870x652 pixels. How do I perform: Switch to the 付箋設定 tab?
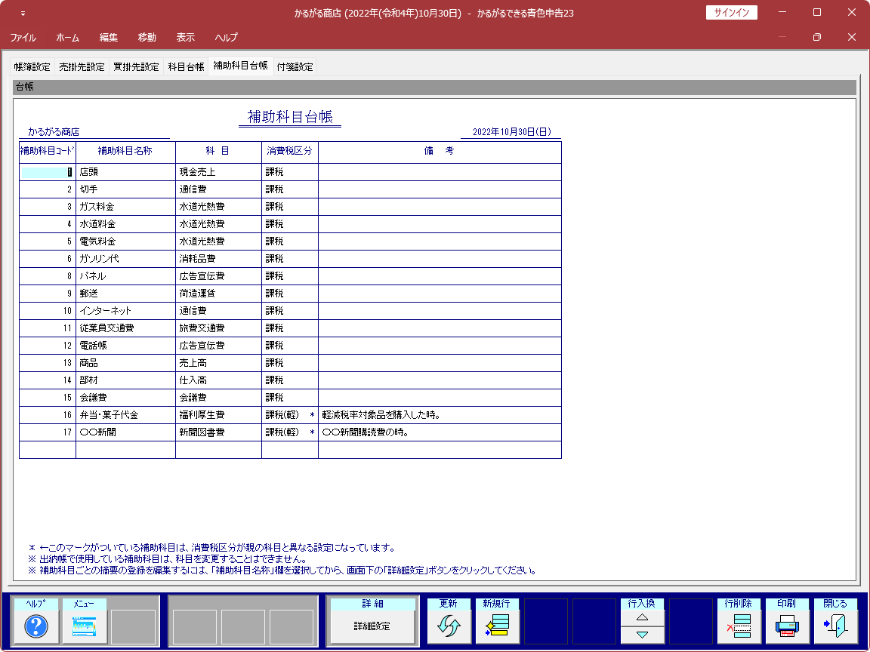(295, 66)
